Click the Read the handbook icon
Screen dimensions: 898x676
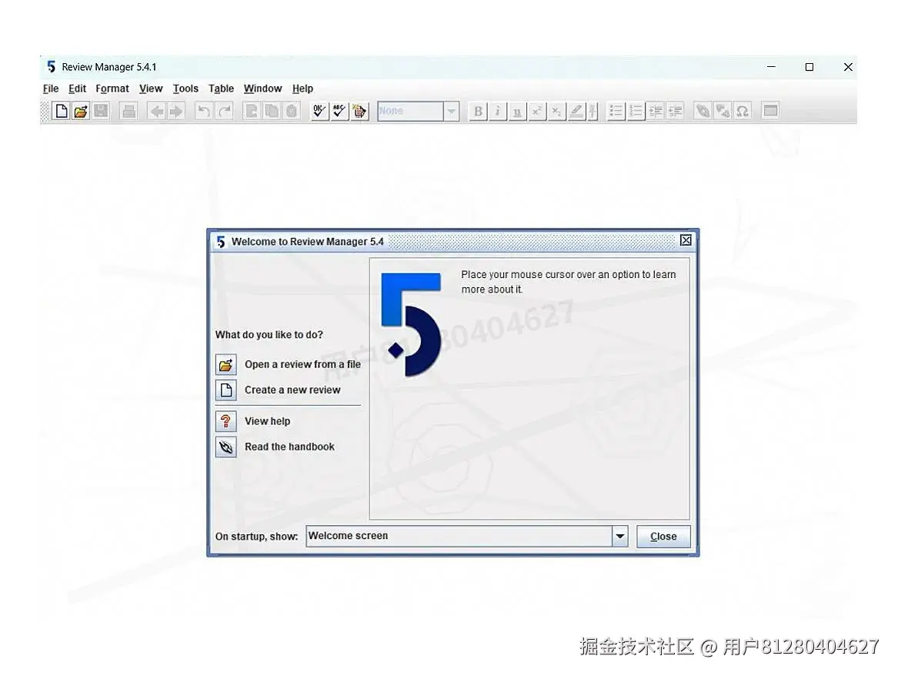point(226,447)
